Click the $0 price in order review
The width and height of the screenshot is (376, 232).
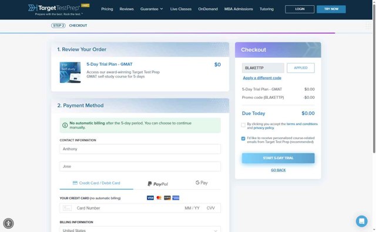(x=217, y=65)
